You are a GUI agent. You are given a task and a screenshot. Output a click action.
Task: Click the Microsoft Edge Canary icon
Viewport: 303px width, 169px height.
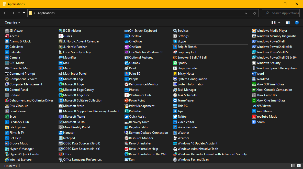[61, 90]
